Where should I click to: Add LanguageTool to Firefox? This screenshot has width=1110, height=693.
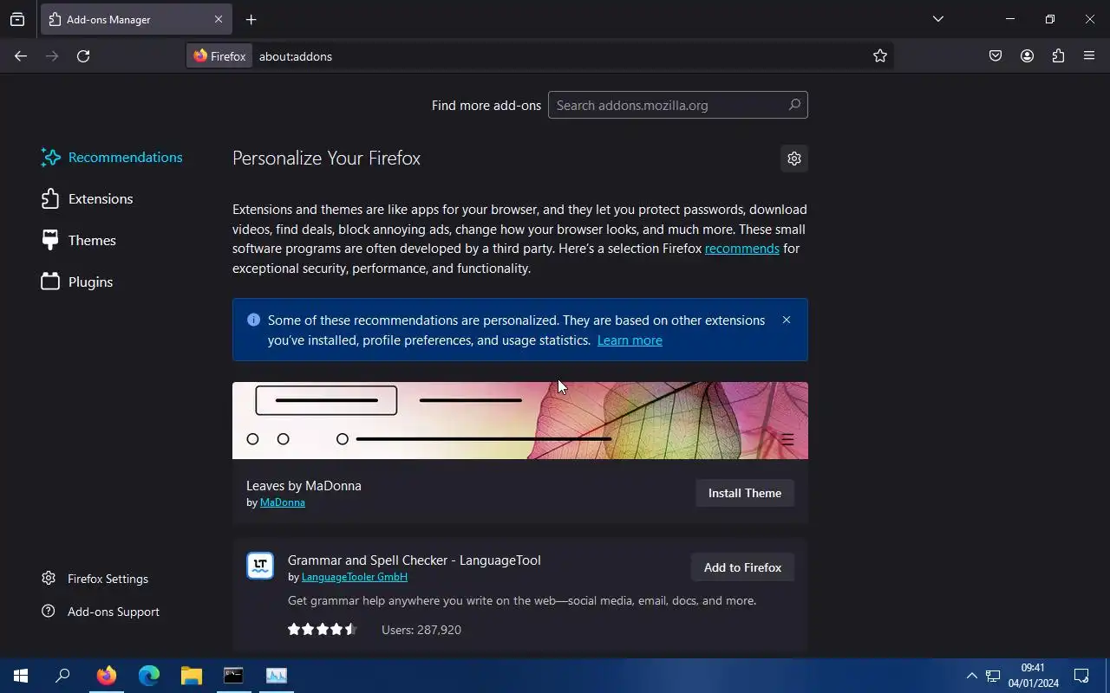tap(742, 567)
